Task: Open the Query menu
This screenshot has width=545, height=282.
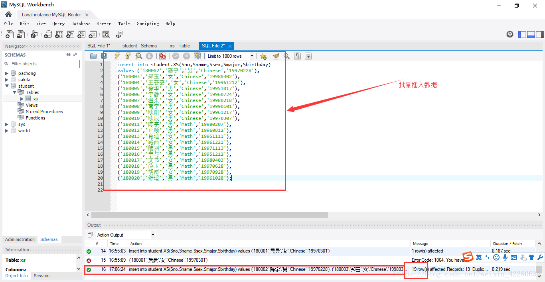Action: click(x=58, y=23)
